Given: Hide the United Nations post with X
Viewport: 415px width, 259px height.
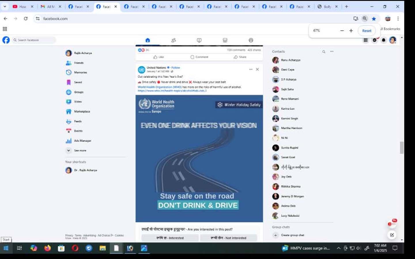Looking at the screenshot, I should coord(257,69).
